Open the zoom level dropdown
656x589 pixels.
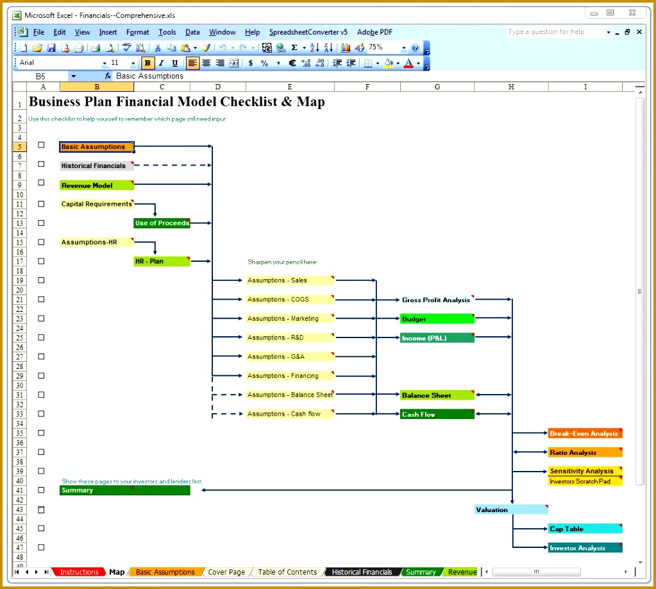coord(404,47)
